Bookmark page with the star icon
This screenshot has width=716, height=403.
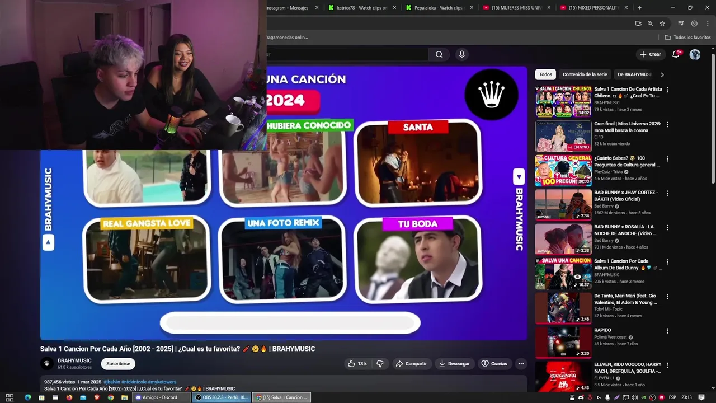(x=662, y=24)
